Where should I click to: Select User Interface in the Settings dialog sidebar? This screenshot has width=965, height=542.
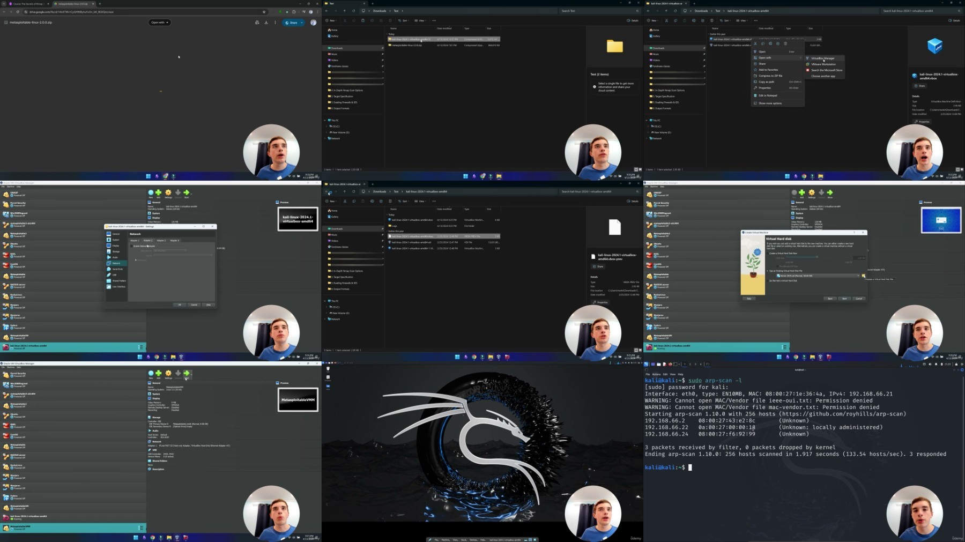click(x=116, y=287)
